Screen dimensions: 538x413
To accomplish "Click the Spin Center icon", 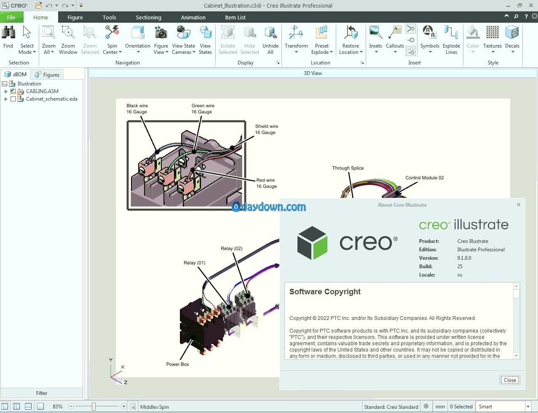I will [112, 32].
